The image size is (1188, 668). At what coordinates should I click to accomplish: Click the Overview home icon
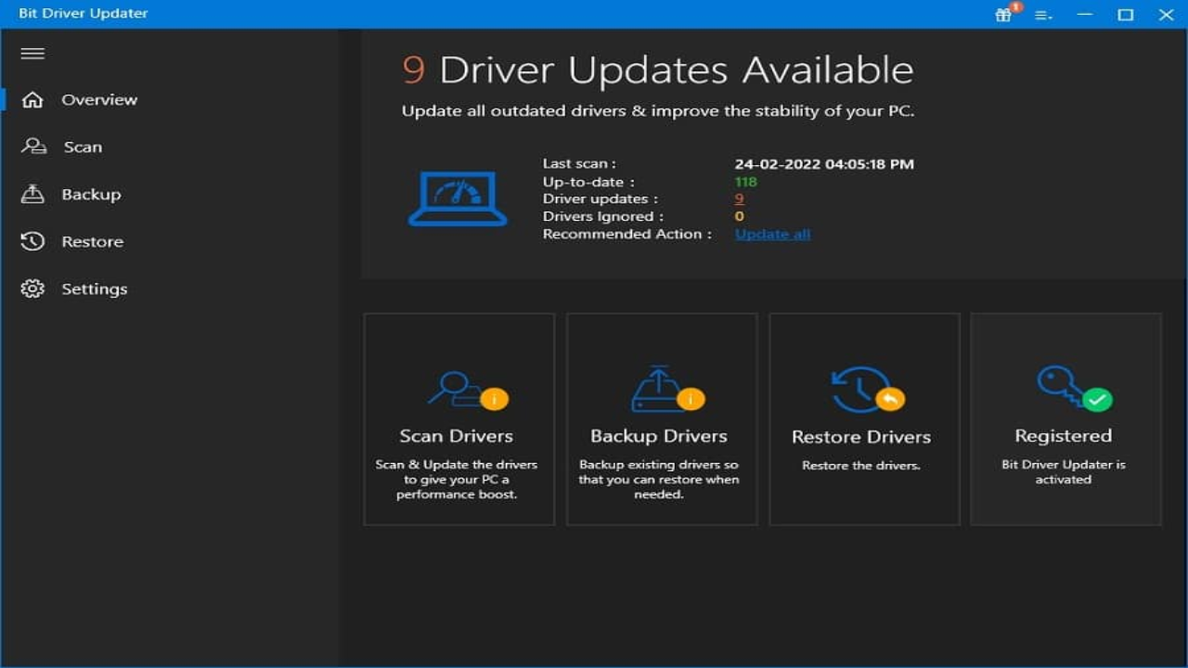coord(32,99)
